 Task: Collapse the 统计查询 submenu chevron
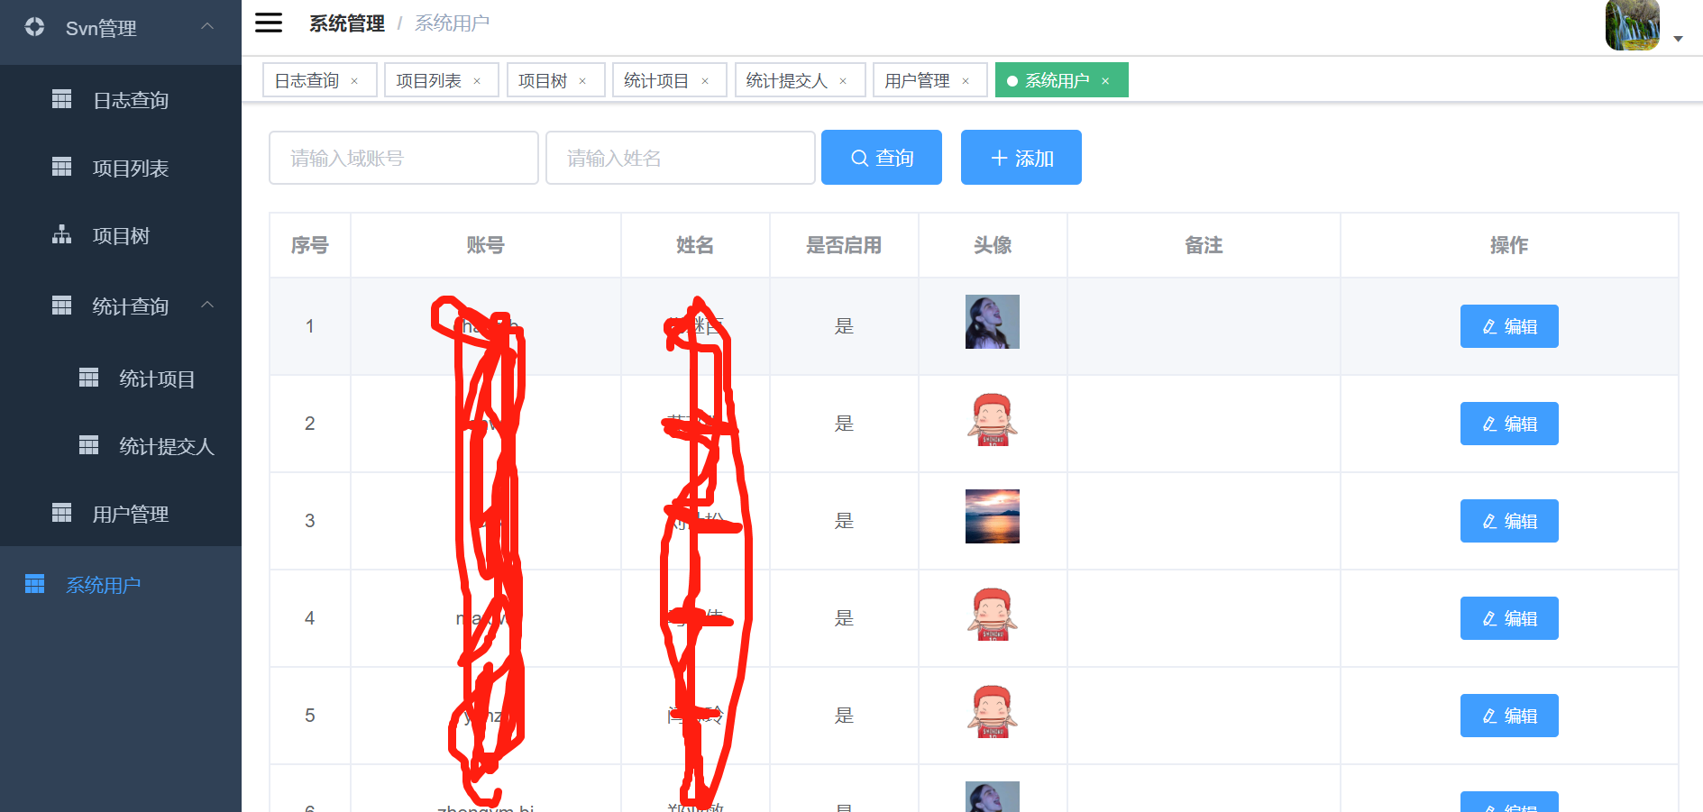207,305
